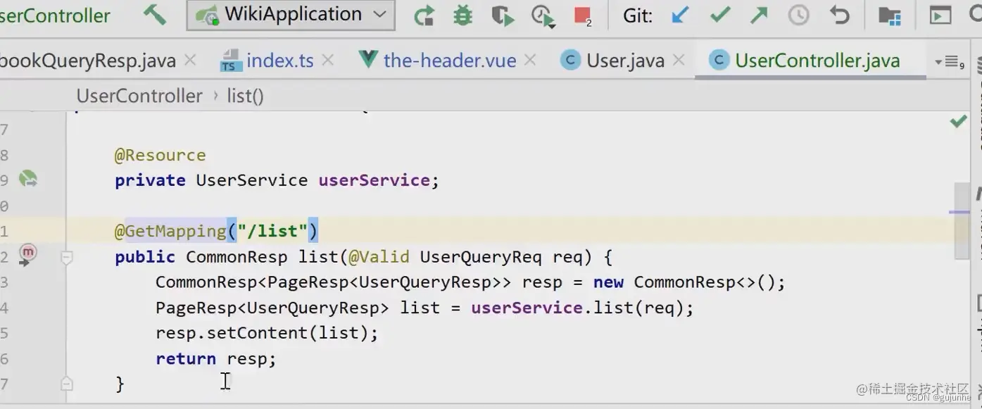Image resolution: width=982 pixels, height=409 pixels.
Task: Close the the-header.vue tab
Action: [x=530, y=61]
